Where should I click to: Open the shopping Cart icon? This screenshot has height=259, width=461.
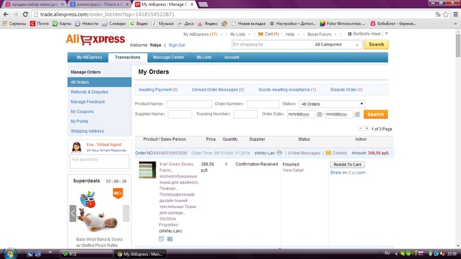point(260,34)
